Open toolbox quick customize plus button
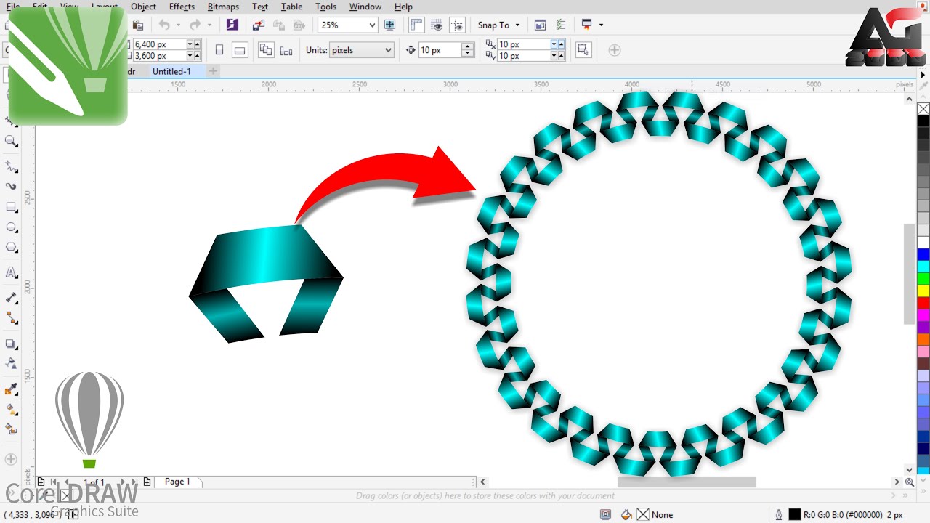Image resolution: width=930 pixels, height=523 pixels. click(11, 459)
